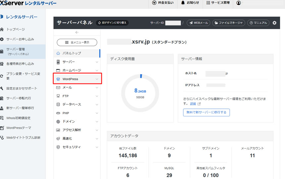Select パネルトップ in the panel menu

[x=77, y=53]
